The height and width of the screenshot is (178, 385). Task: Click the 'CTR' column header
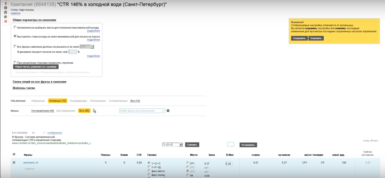[x=139, y=155]
